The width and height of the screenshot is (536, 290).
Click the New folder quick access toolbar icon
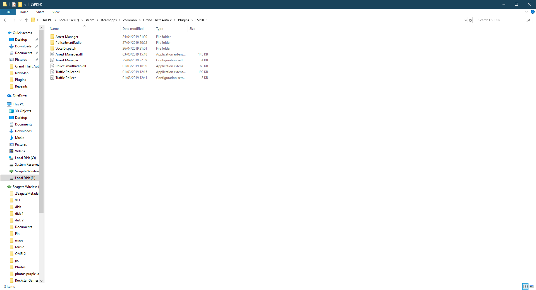click(x=20, y=4)
